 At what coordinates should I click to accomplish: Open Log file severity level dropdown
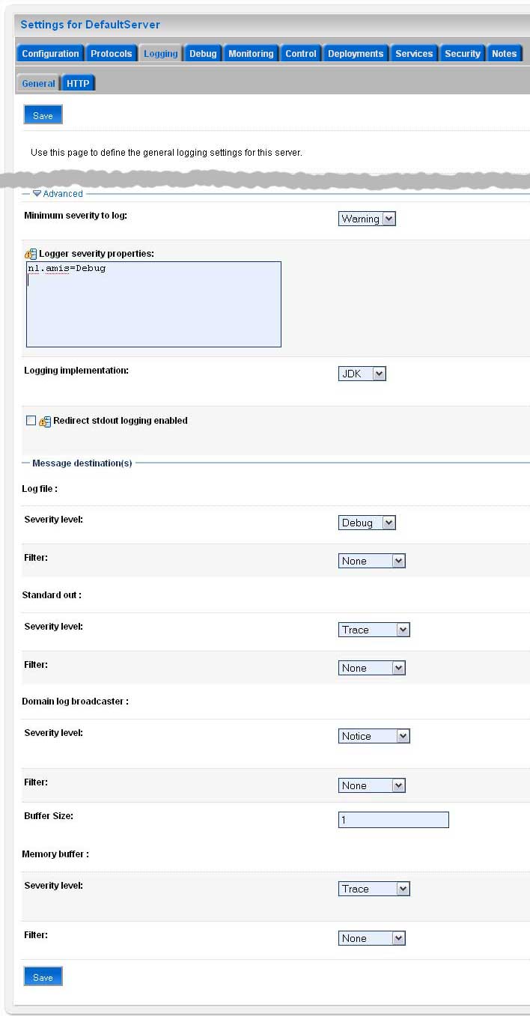367,523
